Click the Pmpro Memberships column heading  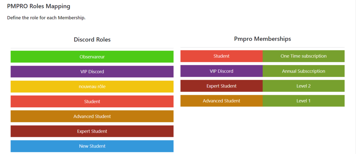(262, 39)
